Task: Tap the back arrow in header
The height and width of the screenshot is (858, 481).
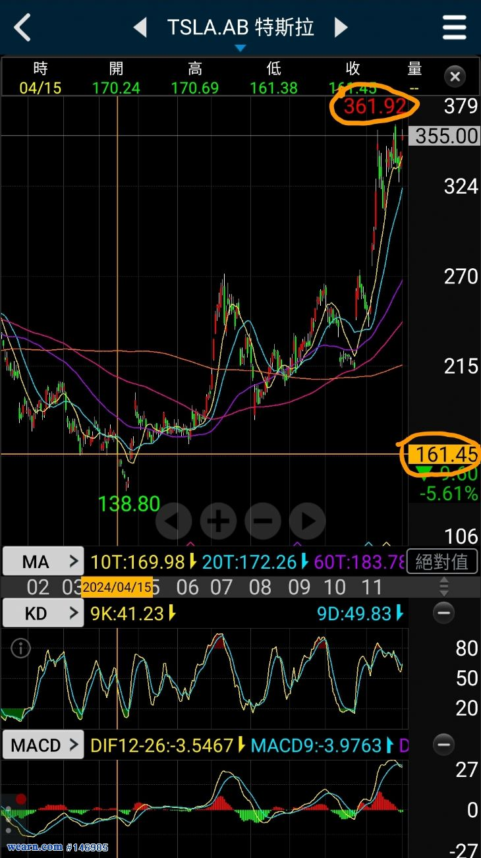Action: pyautogui.click(x=22, y=28)
